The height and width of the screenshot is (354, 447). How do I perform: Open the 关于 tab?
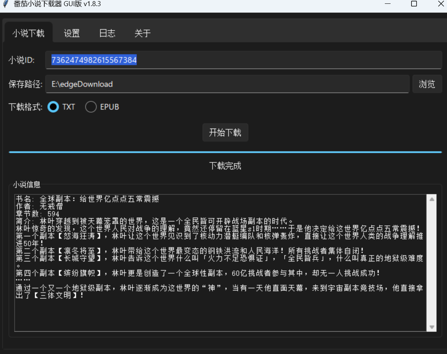pyautogui.click(x=143, y=33)
